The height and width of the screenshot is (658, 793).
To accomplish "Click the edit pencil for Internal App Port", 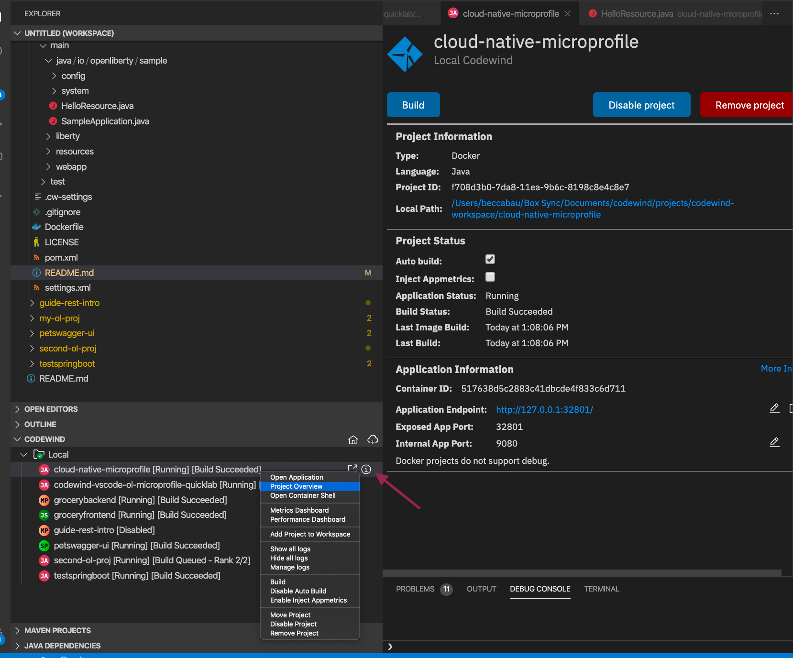I will pos(774,442).
